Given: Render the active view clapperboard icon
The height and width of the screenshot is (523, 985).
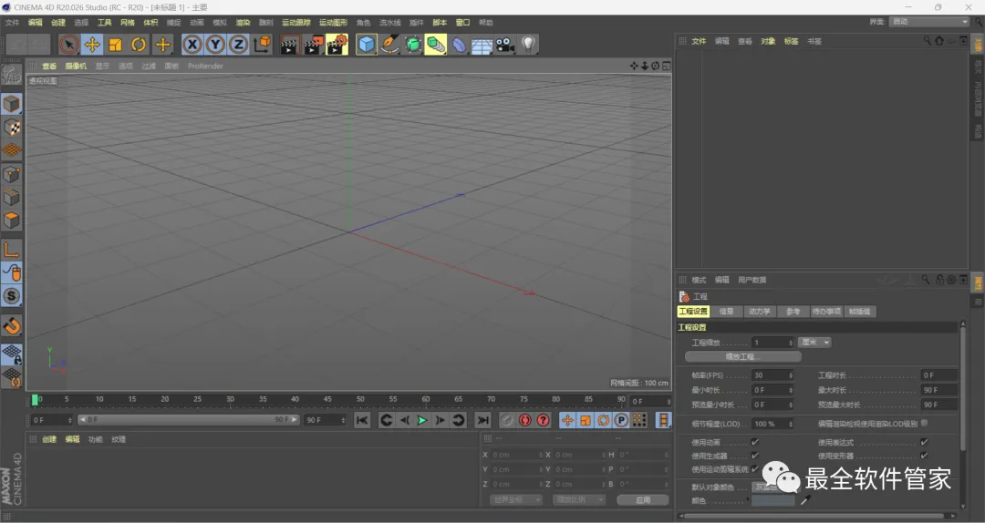Looking at the screenshot, I should pos(289,45).
